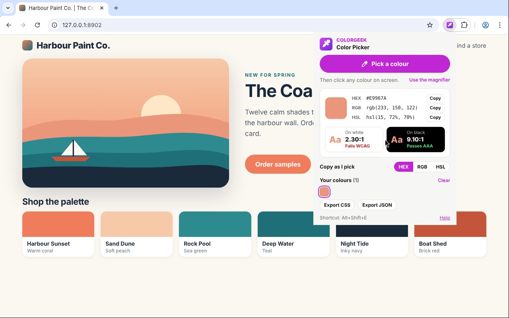This screenshot has width=509, height=318.
Task: Expand the tab search dropdown arrow
Action: point(8,8)
